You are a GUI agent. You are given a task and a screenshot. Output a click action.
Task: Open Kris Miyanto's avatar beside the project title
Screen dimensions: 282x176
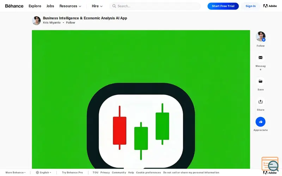pos(36,20)
